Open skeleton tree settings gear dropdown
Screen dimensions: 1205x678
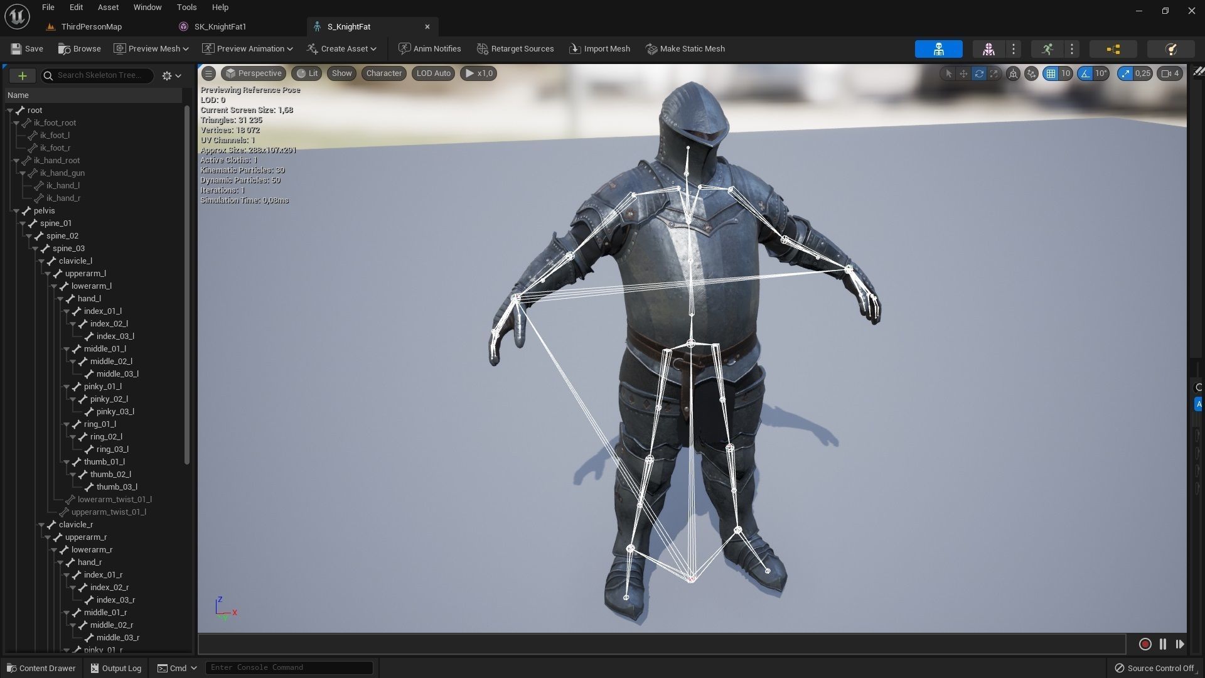click(x=171, y=75)
